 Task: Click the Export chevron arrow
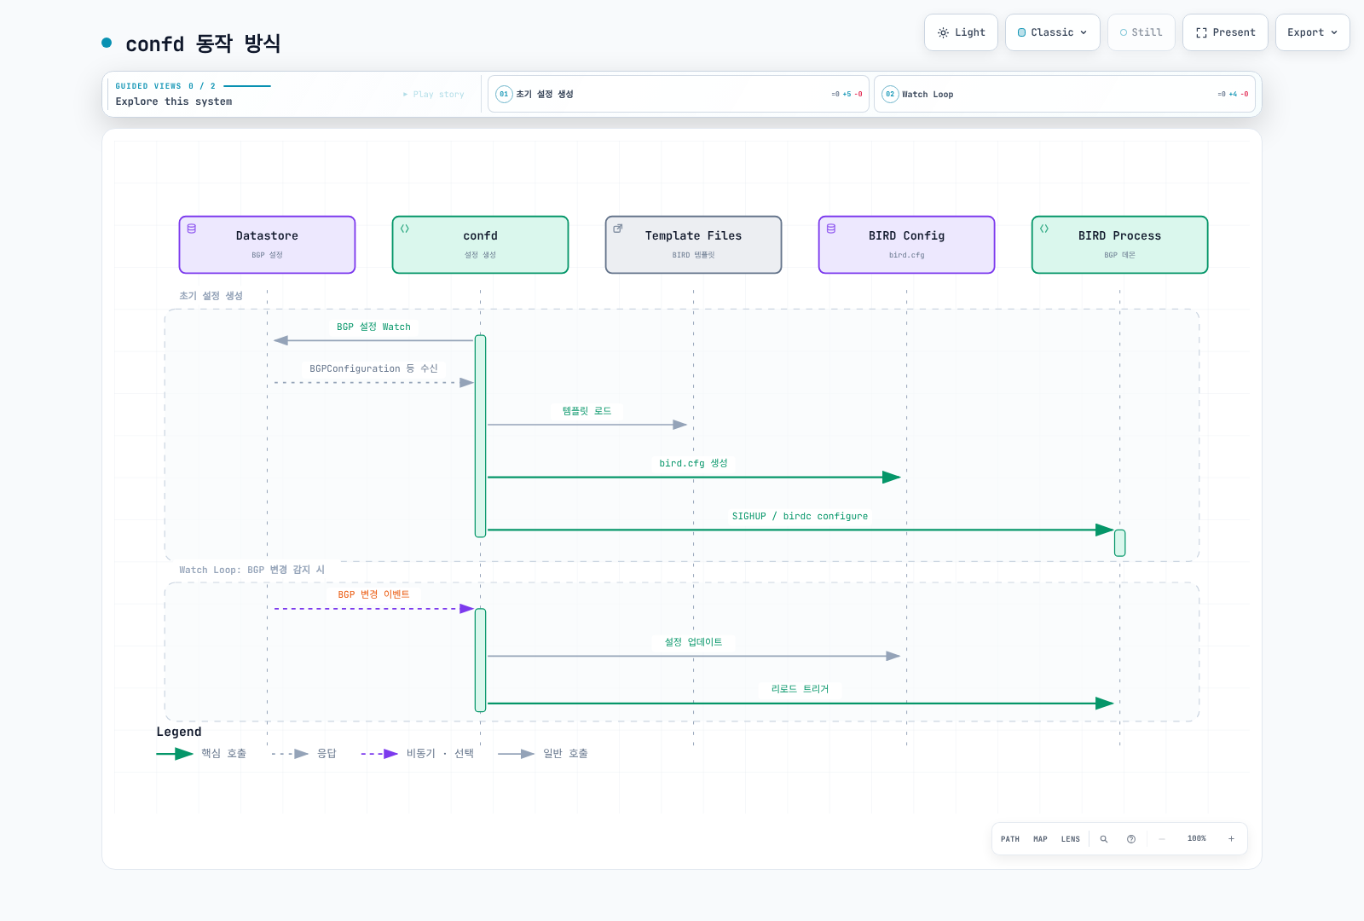(x=1334, y=32)
